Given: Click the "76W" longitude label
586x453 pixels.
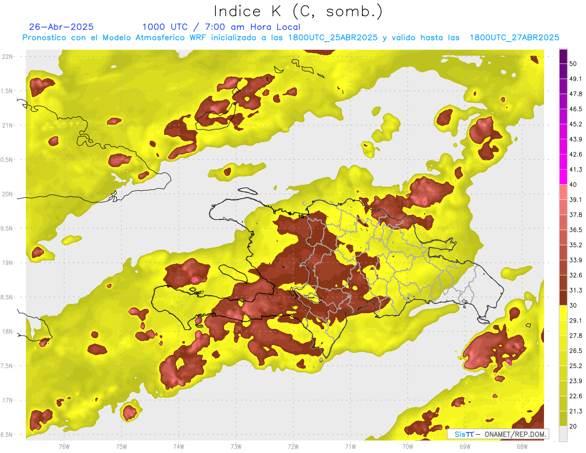Looking at the screenshot, I should (64, 446).
